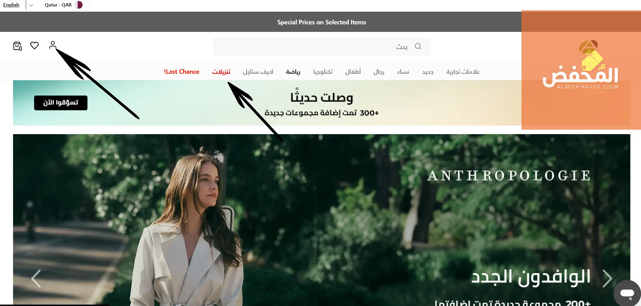The image size is (641, 306).
Task: Open the أطفال kids menu
Action: [x=353, y=72]
